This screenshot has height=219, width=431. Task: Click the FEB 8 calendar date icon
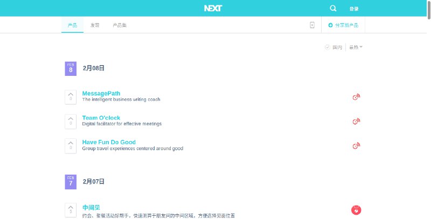click(x=71, y=68)
